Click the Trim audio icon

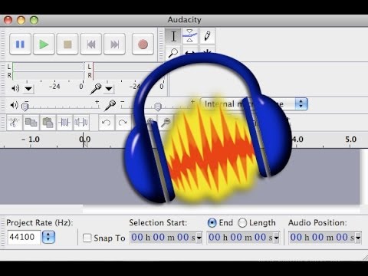[64, 123]
